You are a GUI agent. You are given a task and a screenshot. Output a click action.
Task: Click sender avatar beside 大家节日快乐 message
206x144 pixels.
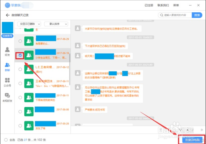[78, 28]
